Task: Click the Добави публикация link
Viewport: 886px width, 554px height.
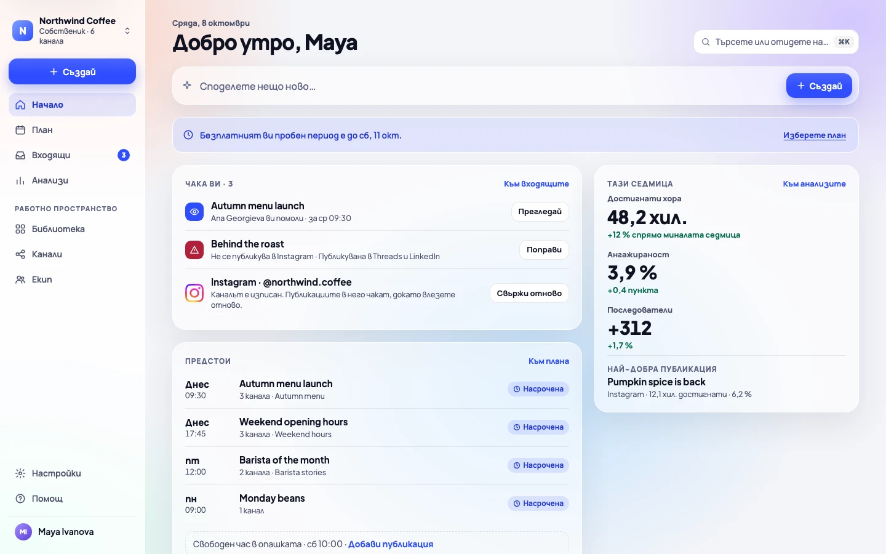Action: pos(391,544)
